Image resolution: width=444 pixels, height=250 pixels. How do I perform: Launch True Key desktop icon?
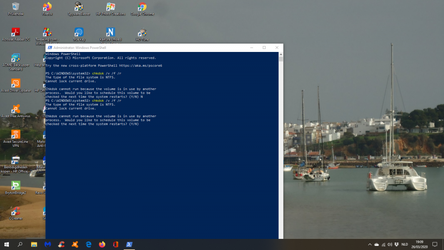coord(79,32)
